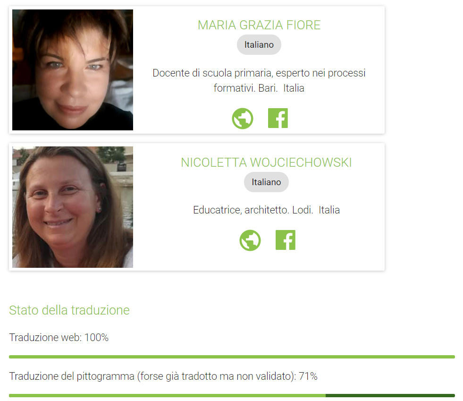Open Nicoletta Wojciechowski's Facebook icon
The height and width of the screenshot is (401, 463).
285,240
